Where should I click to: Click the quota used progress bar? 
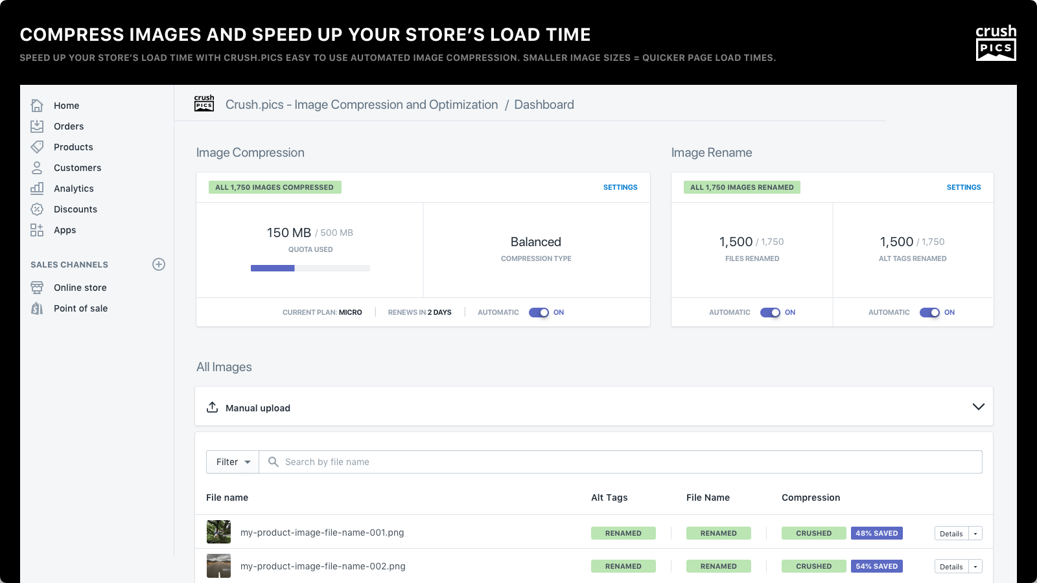pyautogui.click(x=310, y=268)
